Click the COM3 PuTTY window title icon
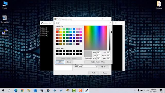The image size is (165, 93). [x=42, y=23]
